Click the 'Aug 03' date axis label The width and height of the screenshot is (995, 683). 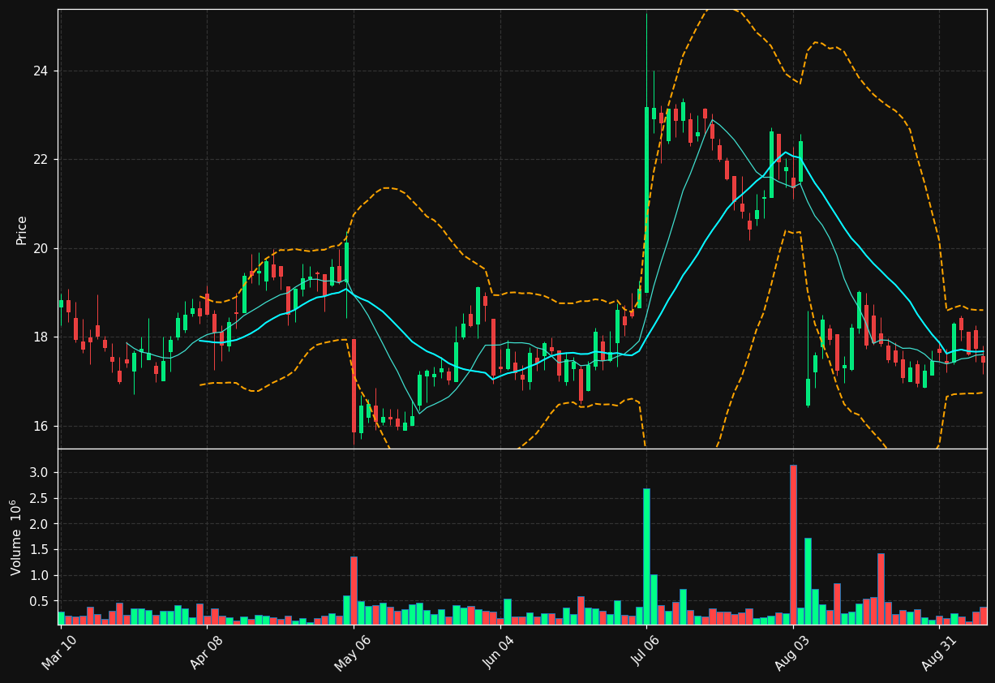click(x=791, y=652)
